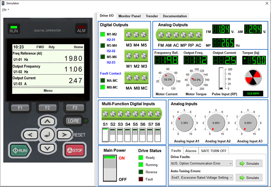
Task: Adjust the Analog Input A1 knob
Action: (x=185, y=123)
